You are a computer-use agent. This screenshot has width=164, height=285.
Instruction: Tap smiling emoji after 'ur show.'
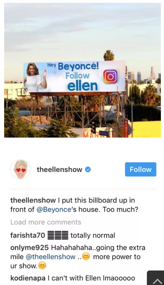42,266
